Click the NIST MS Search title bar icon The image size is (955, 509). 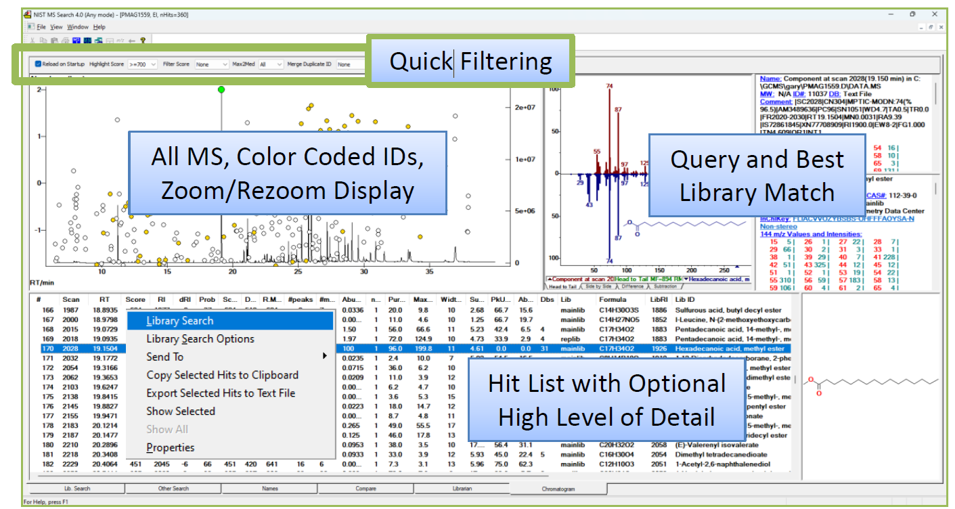coord(27,14)
